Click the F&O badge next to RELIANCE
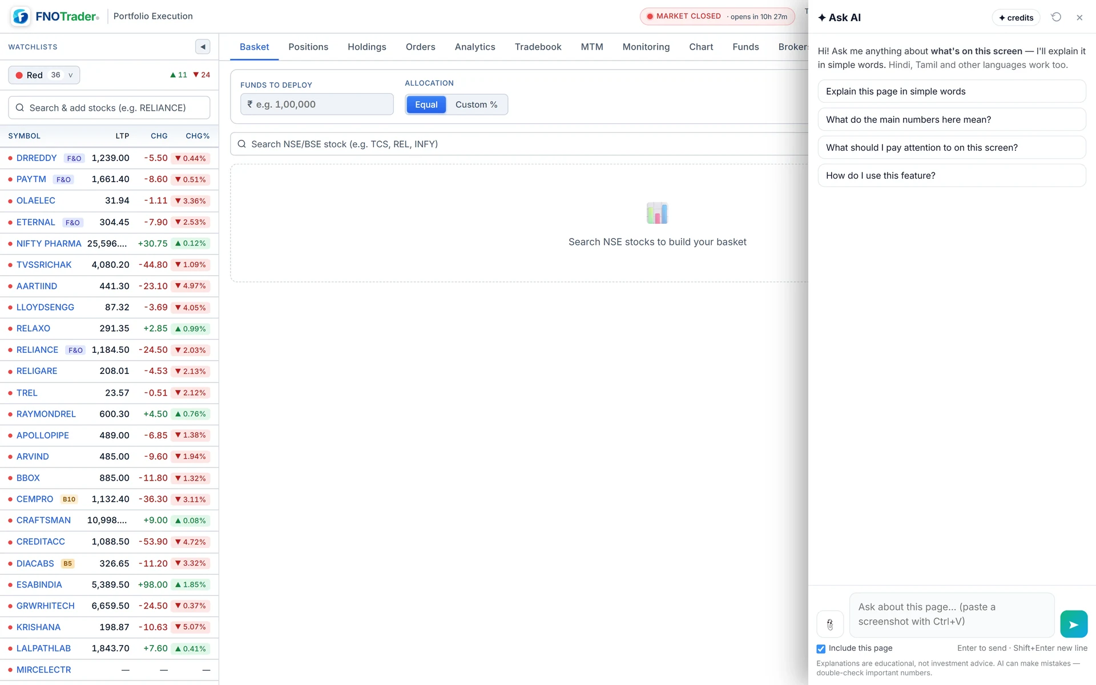1096x685 pixels. tap(75, 350)
